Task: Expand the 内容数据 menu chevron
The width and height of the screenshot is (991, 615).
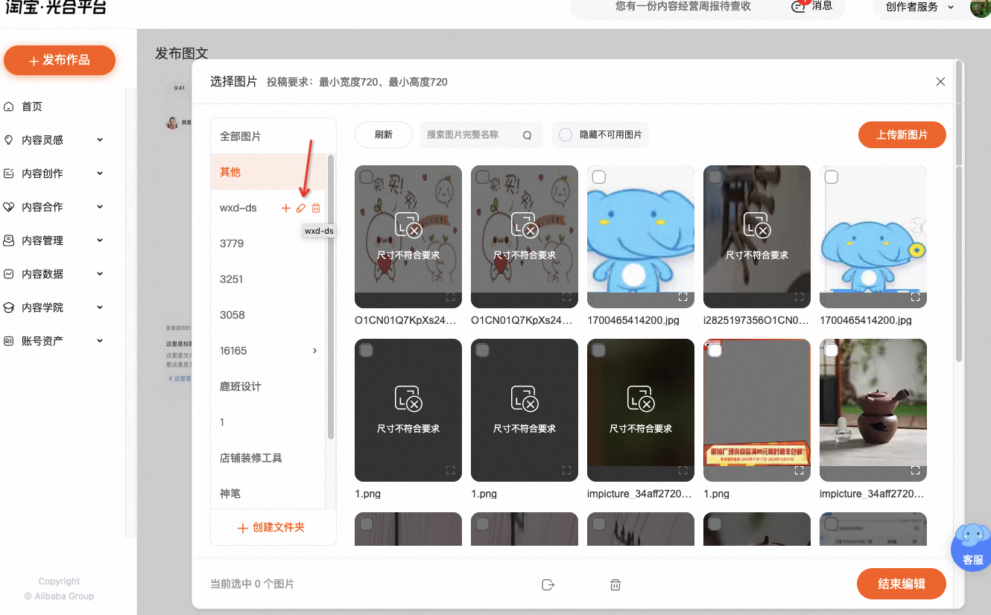Action: tap(100, 274)
